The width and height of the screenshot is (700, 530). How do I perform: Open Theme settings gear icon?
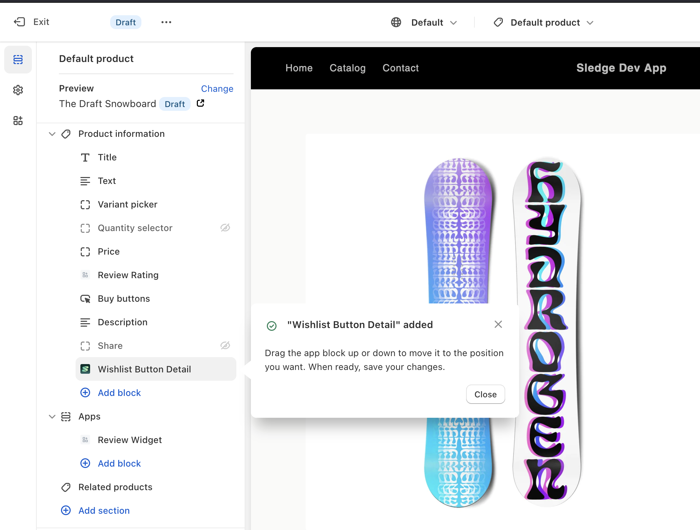coord(18,90)
